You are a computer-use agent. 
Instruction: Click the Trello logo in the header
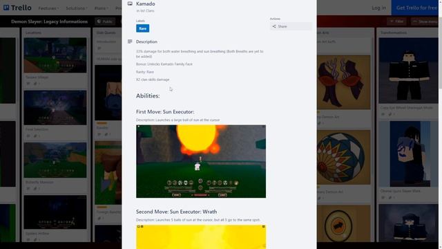(17, 8)
